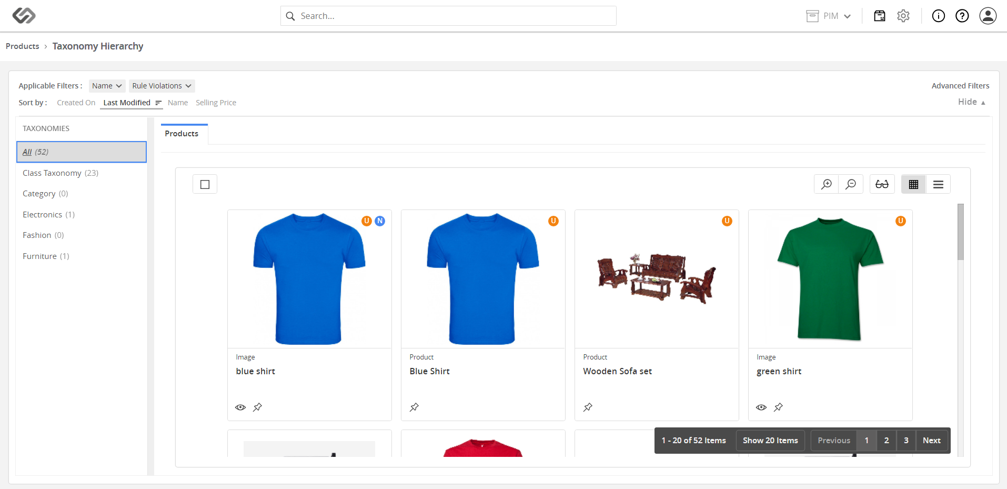
Task: Click in the Search input field
Action: pos(448,16)
